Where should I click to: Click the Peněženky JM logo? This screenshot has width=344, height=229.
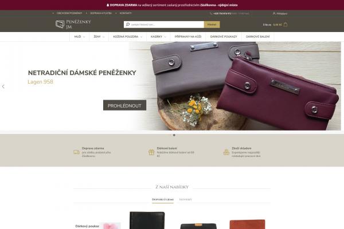point(73,24)
